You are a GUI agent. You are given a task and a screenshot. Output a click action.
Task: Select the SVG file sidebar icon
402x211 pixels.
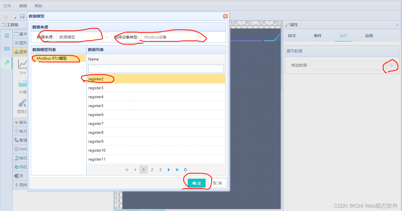click(7, 36)
